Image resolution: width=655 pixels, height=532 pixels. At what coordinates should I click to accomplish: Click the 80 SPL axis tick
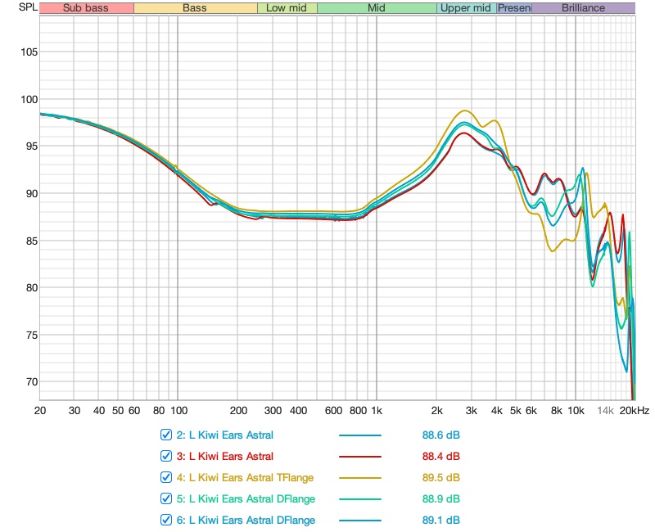32,288
